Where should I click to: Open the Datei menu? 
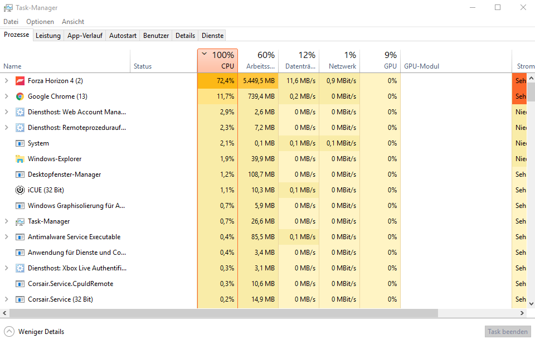click(11, 22)
